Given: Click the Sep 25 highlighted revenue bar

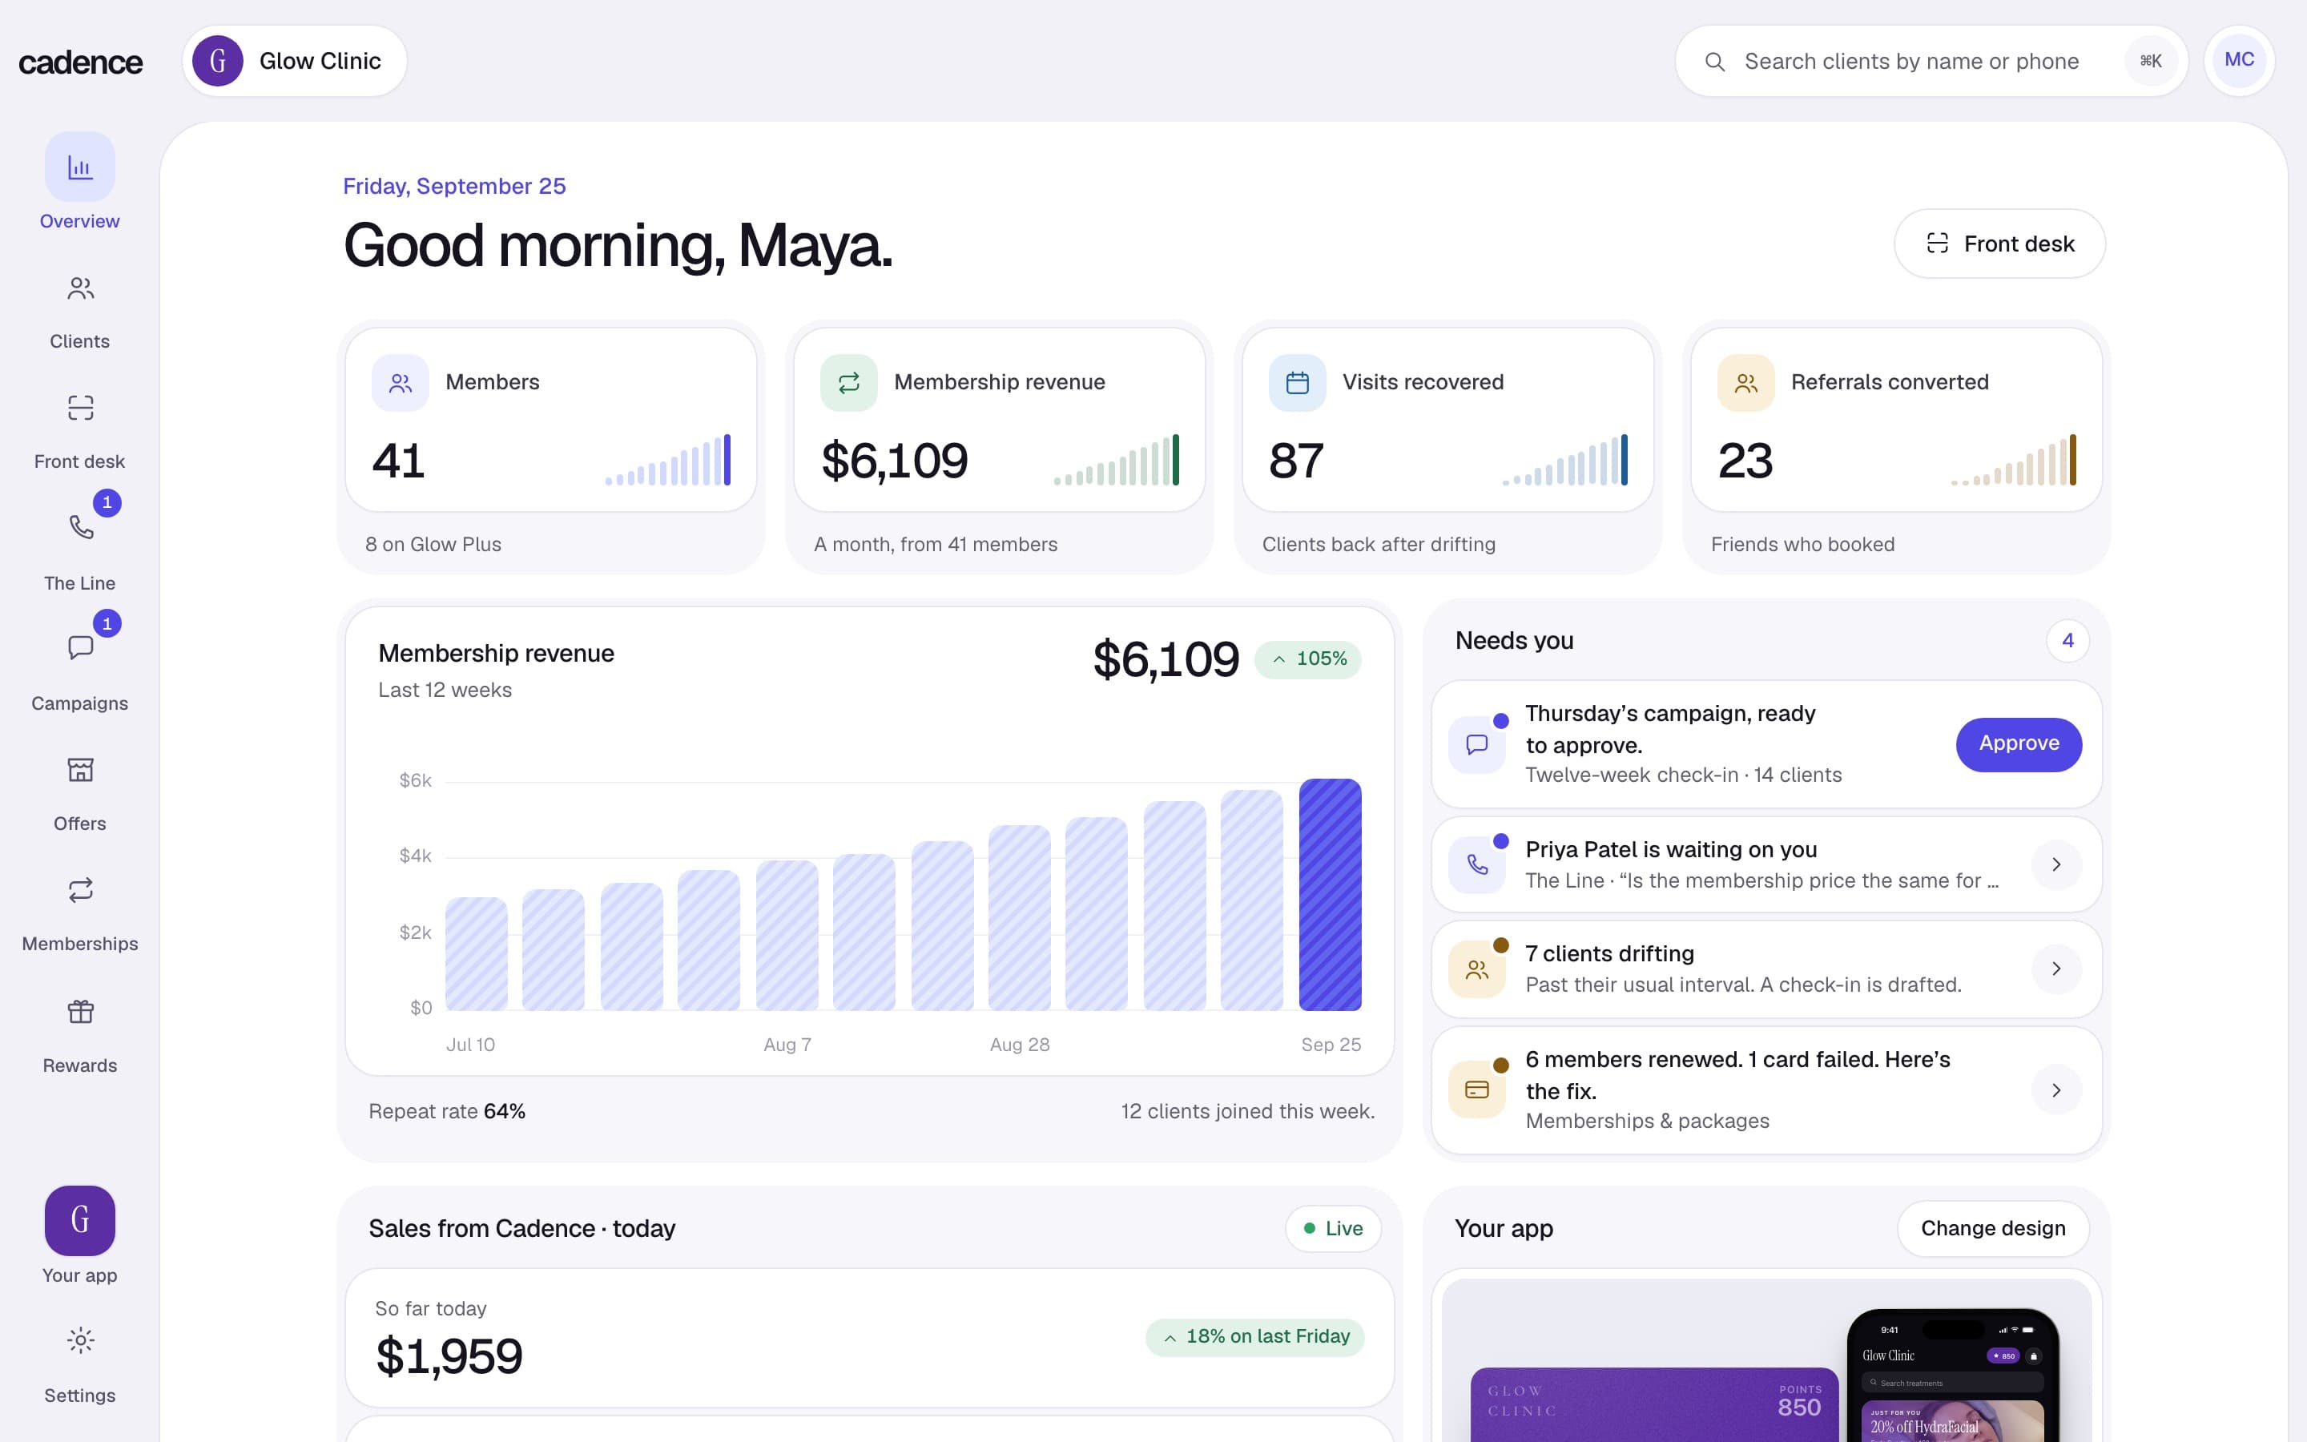Looking at the screenshot, I should 1330,895.
